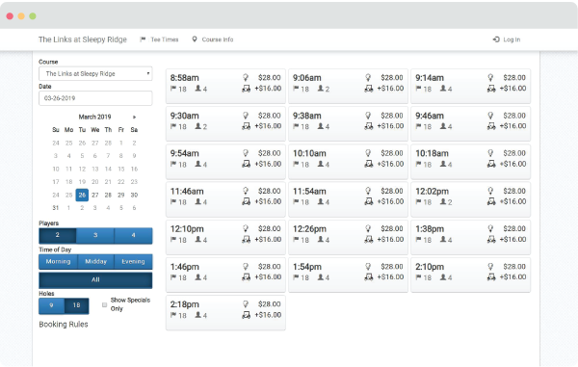The width and height of the screenshot is (578, 367).
Task: Choose 18 holes
Action: pyautogui.click(x=77, y=306)
